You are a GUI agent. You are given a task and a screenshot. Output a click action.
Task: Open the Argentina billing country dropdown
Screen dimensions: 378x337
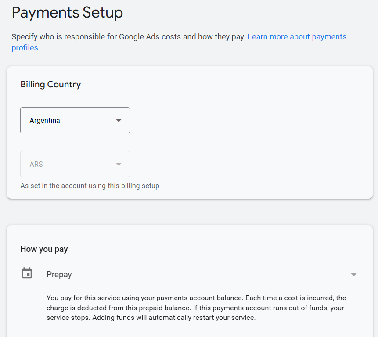pos(75,120)
